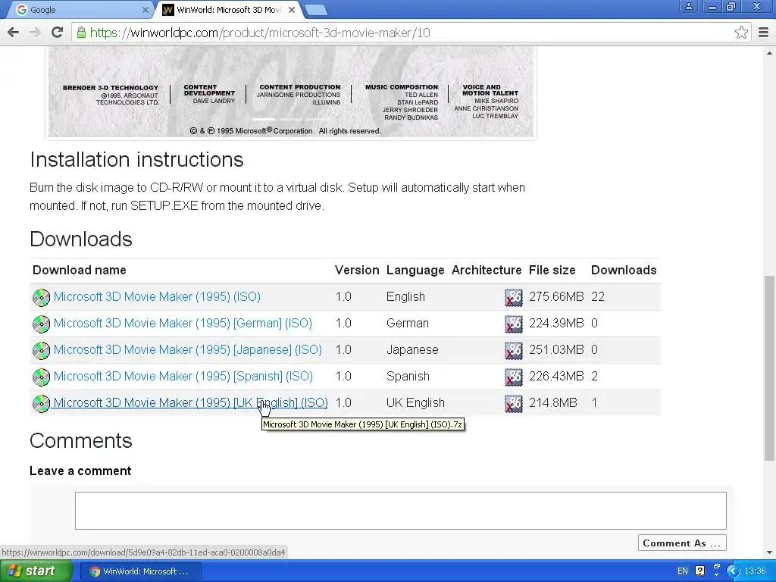Click the Installation instructions heading
Screen dimensions: 776x582
click(136, 160)
